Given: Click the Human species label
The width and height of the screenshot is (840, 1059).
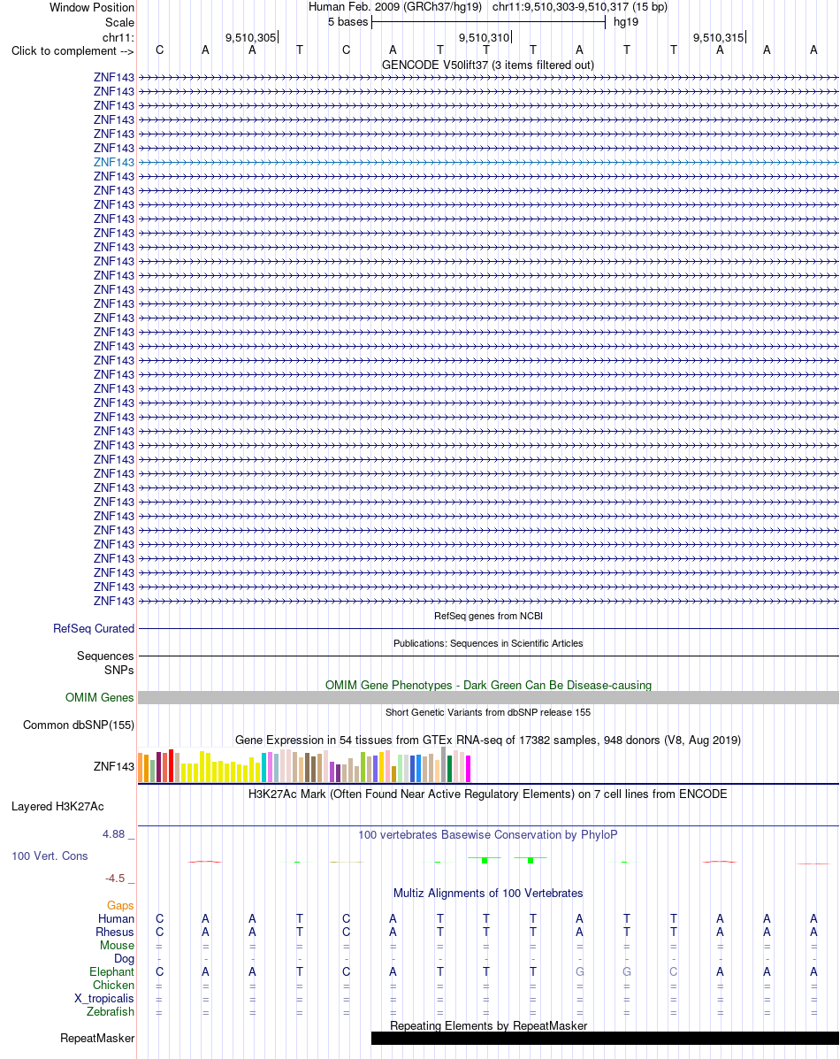Looking at the screenshot, I should [x=116, y=918].
